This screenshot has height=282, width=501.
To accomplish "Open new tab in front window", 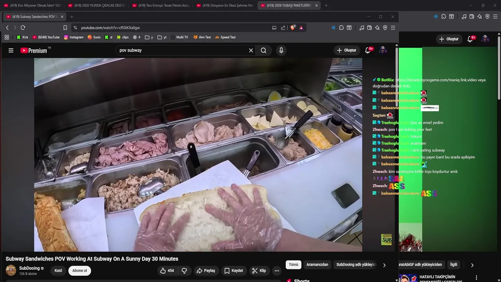I will (x=72, y=16).
